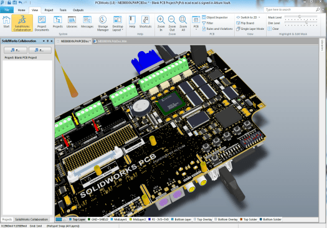The width and height of the screenshot is (327, 228).
Task: Select the View ribbon tab
Action: coord(35,10)
